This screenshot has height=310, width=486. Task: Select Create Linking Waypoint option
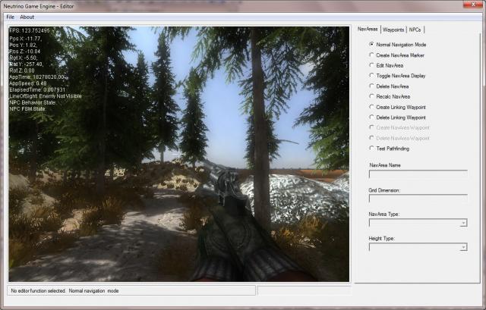coord(371,108)
